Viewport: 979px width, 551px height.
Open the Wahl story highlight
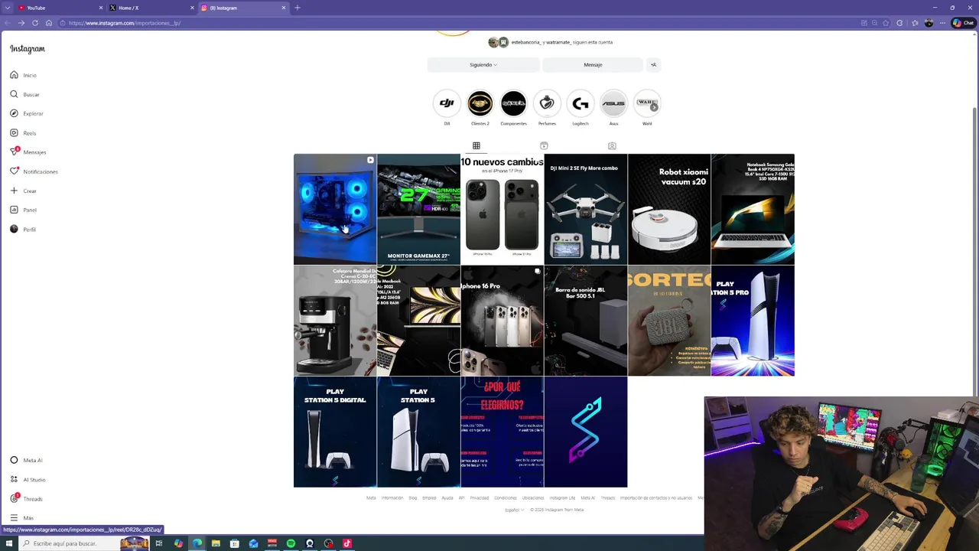647,103
